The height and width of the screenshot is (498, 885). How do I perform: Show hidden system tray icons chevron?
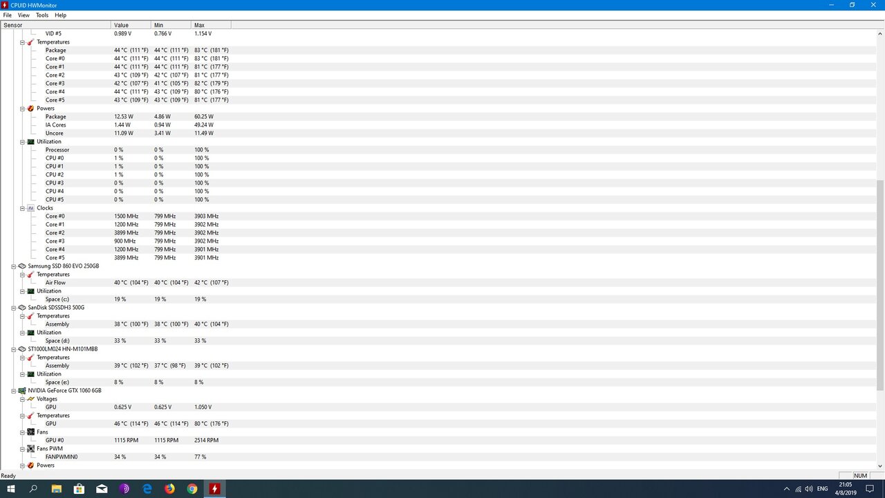pos(786,489)
